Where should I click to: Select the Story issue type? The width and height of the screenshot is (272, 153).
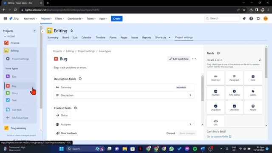[20, 93]
